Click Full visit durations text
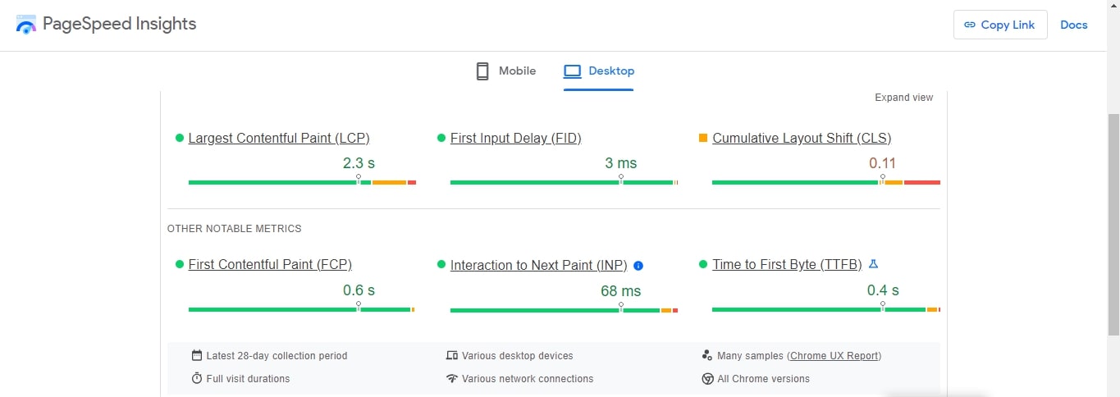 248,379
